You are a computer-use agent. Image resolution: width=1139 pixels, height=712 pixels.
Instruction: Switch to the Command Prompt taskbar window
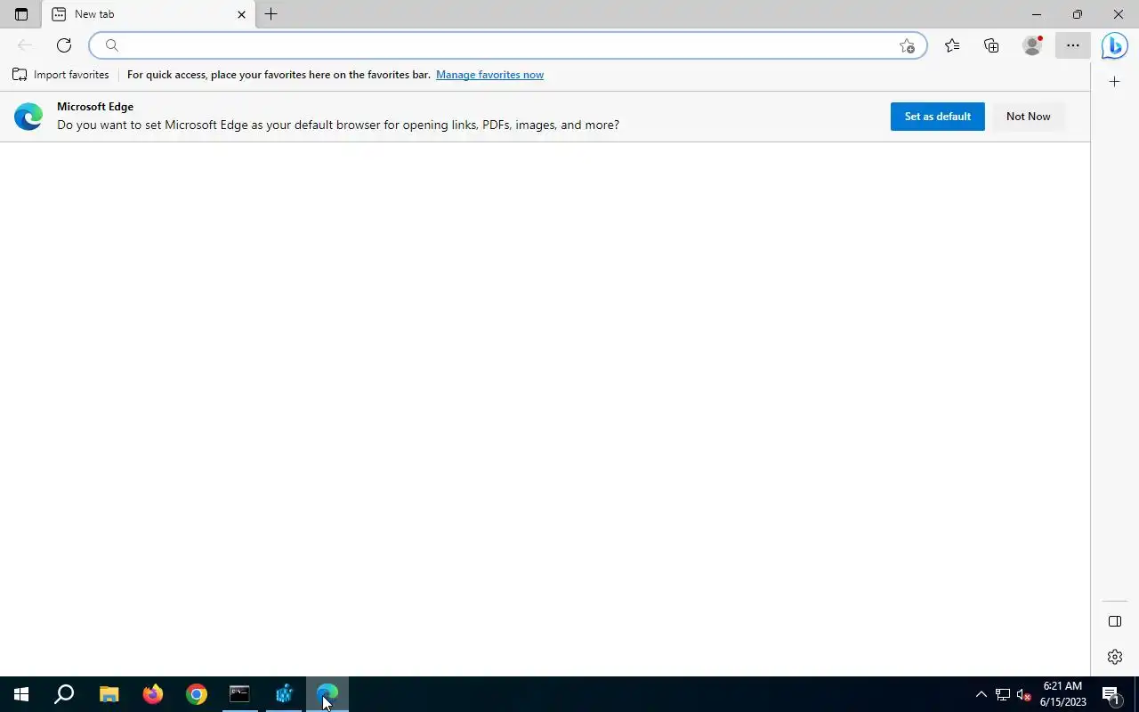[240, 694]
